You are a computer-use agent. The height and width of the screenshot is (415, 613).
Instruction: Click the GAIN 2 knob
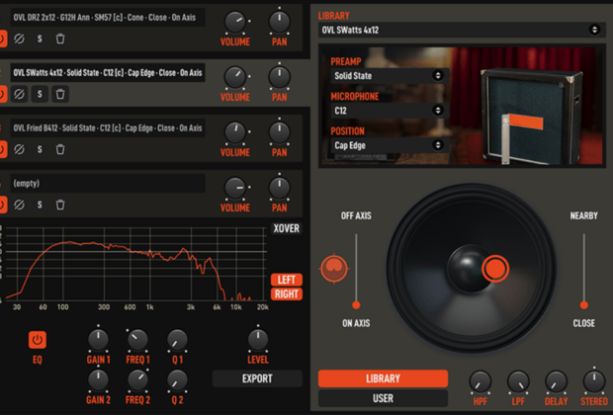click(98, 380)
